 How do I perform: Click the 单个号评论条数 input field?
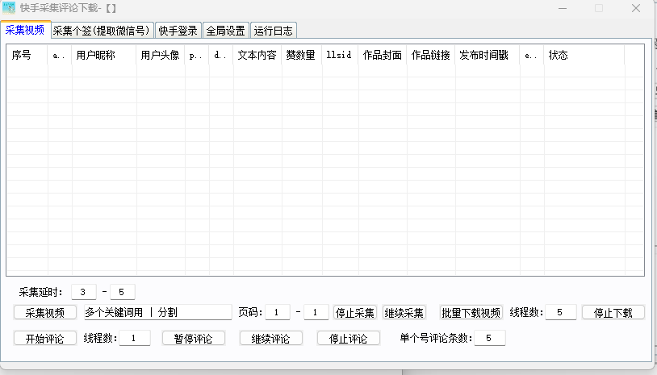point(490,339)
